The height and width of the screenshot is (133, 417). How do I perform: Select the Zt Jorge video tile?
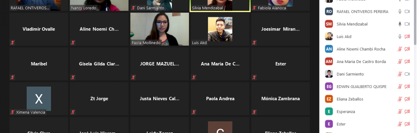tap(99, 98)
